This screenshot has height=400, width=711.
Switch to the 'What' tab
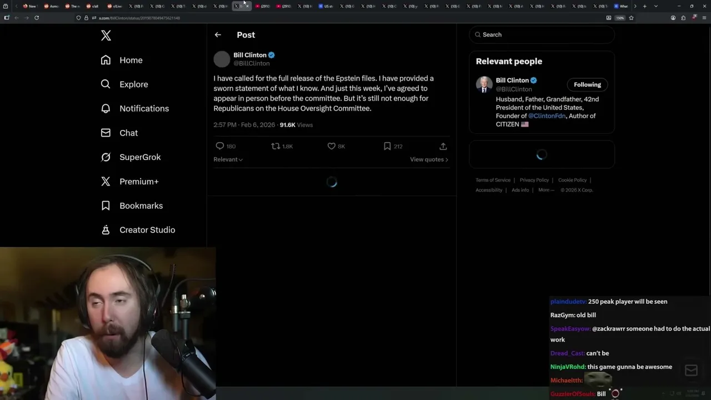[x=621, y=6]
